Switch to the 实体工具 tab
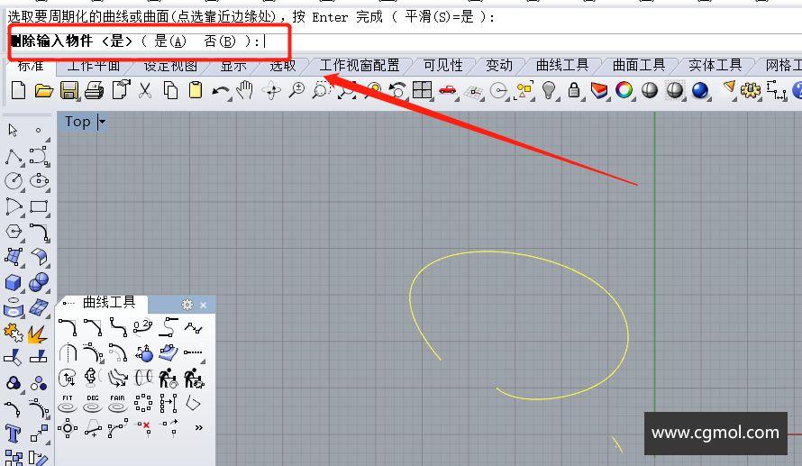 (x=715, y=66)
